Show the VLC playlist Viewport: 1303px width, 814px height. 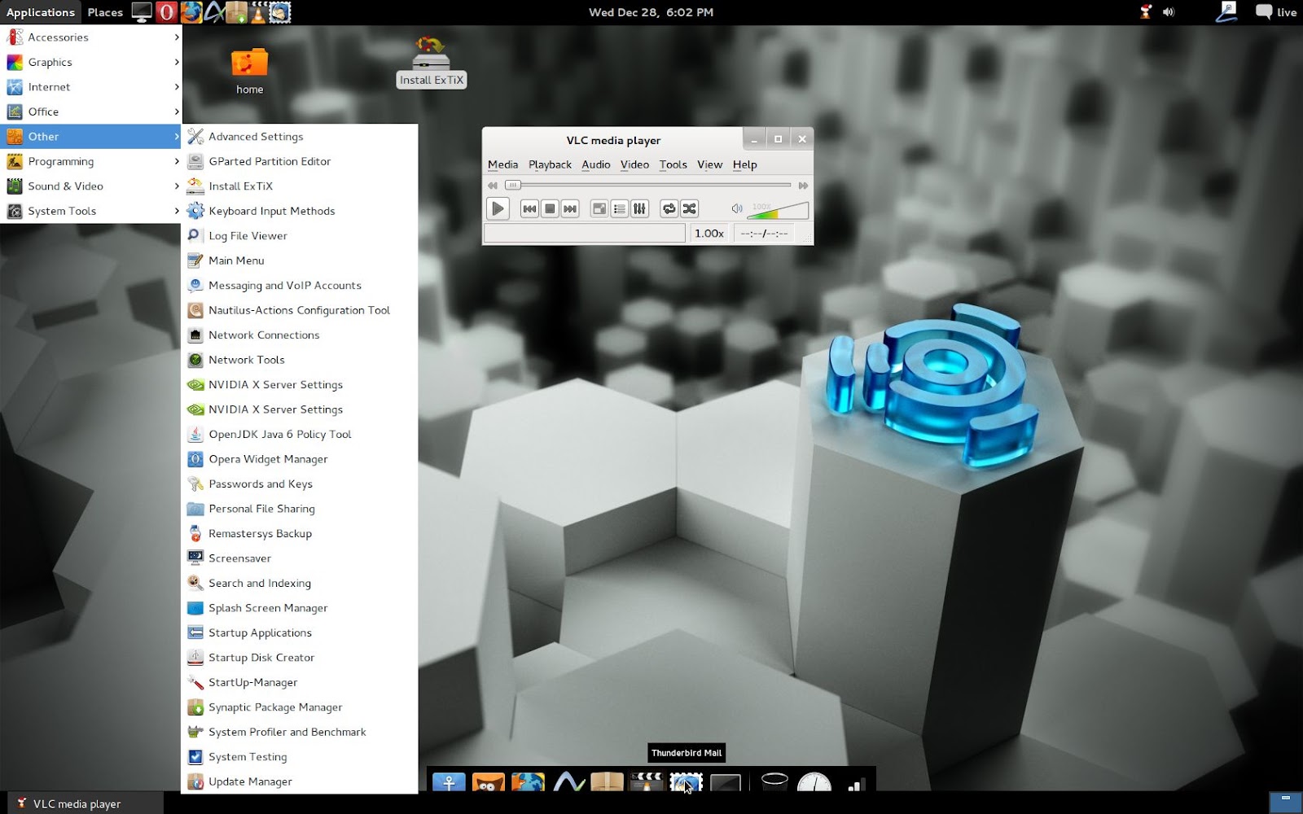pos(620,209)
